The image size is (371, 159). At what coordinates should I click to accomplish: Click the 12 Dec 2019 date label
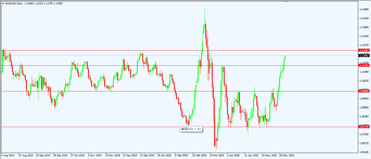[x=130, y=155]
